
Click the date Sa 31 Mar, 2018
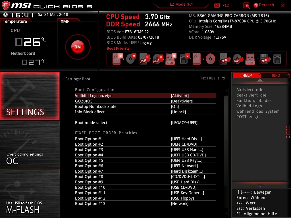pos(53,14)
